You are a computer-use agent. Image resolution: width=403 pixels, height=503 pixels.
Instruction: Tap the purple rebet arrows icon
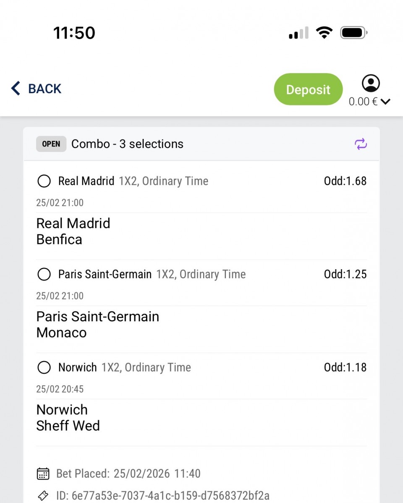click(361, 144)
